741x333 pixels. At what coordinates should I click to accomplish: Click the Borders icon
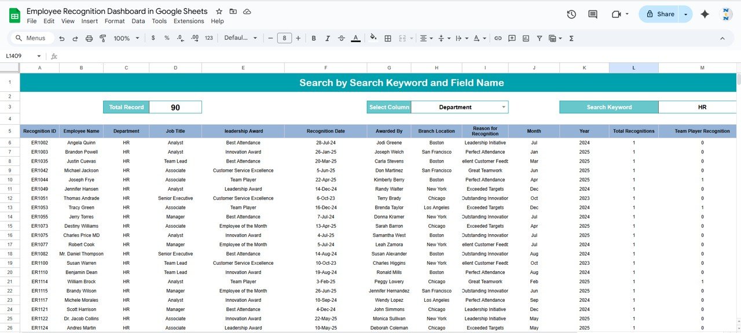388,38
